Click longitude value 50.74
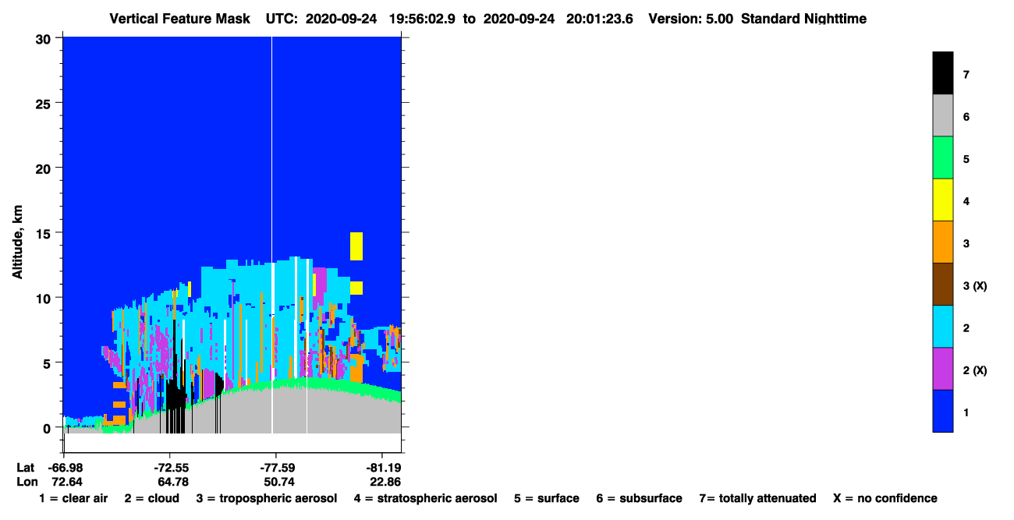1014x520 pixels. (x=278, y=482)
